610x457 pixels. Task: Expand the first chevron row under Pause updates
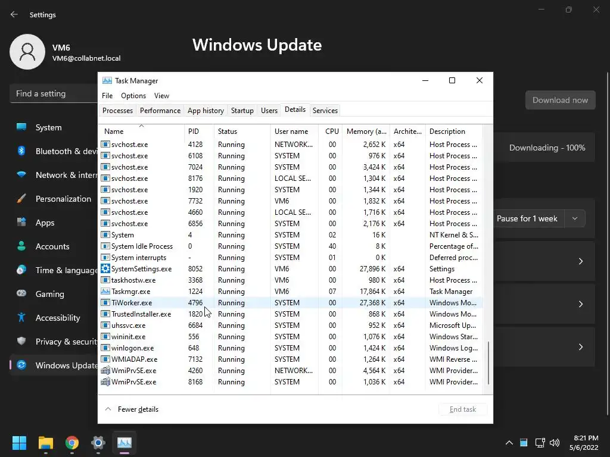click(580, 261)
